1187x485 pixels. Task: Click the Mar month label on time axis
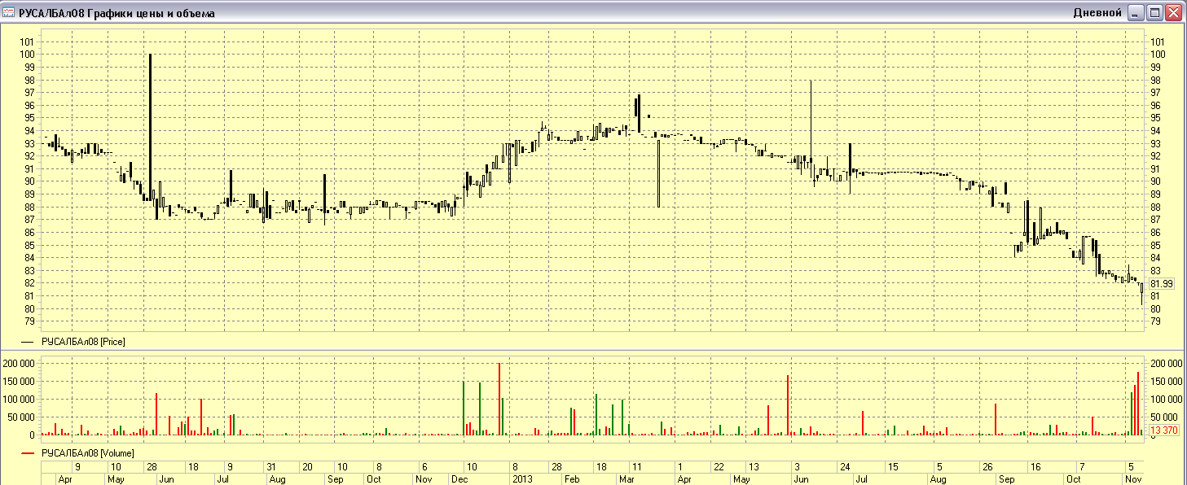626,480
